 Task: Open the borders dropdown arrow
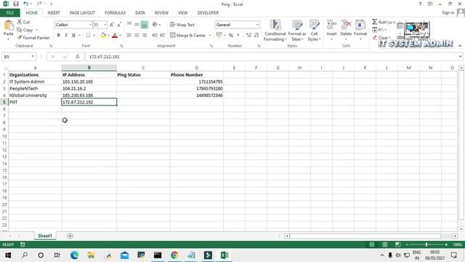[94, 36]
